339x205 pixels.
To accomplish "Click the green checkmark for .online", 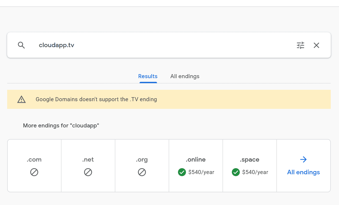I will 182,172.
